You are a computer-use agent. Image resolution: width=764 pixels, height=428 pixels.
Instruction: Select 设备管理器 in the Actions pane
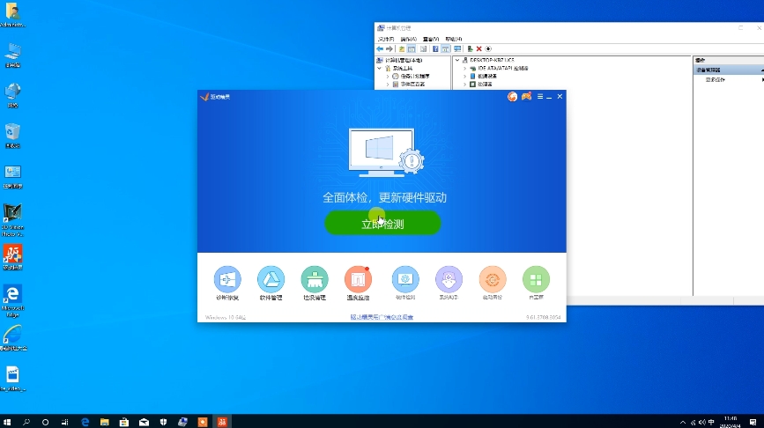(708, 70)
